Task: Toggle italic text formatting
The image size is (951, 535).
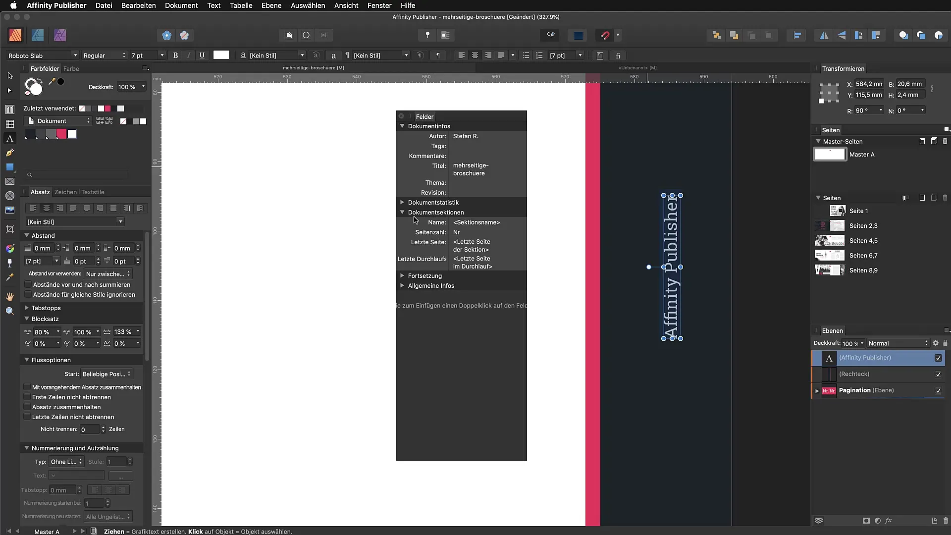Action: coord(189,55)
